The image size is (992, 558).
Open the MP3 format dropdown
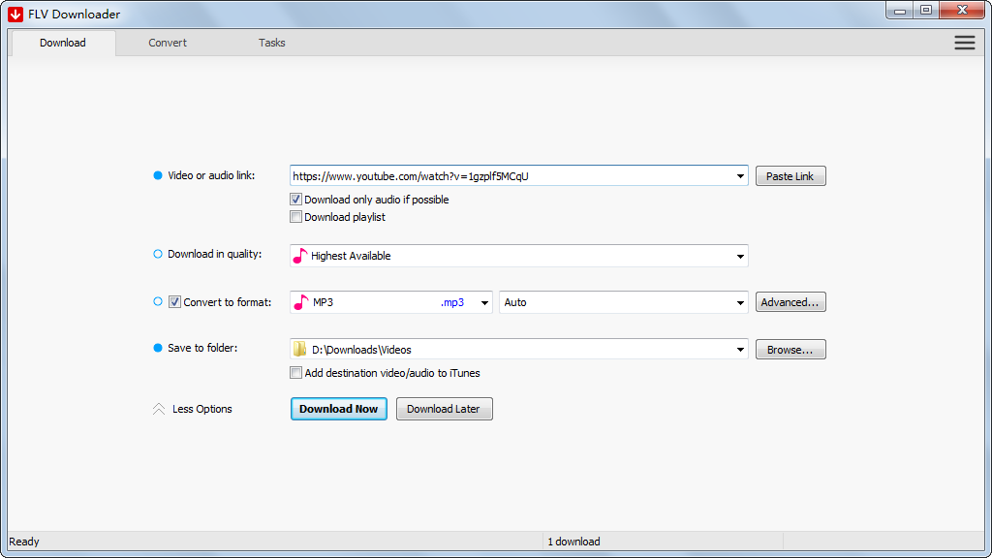click(x=484, y=302)
